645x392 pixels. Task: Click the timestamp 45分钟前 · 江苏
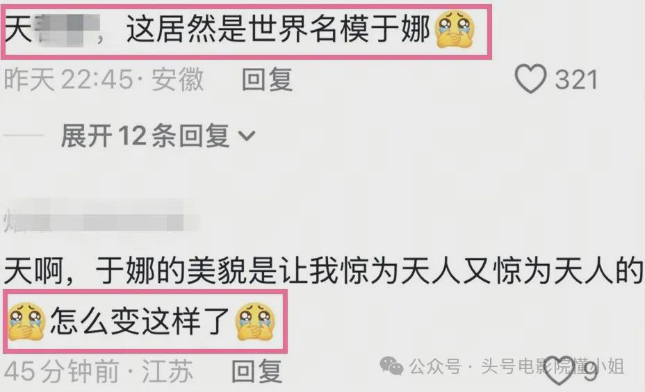click(98, 371)
